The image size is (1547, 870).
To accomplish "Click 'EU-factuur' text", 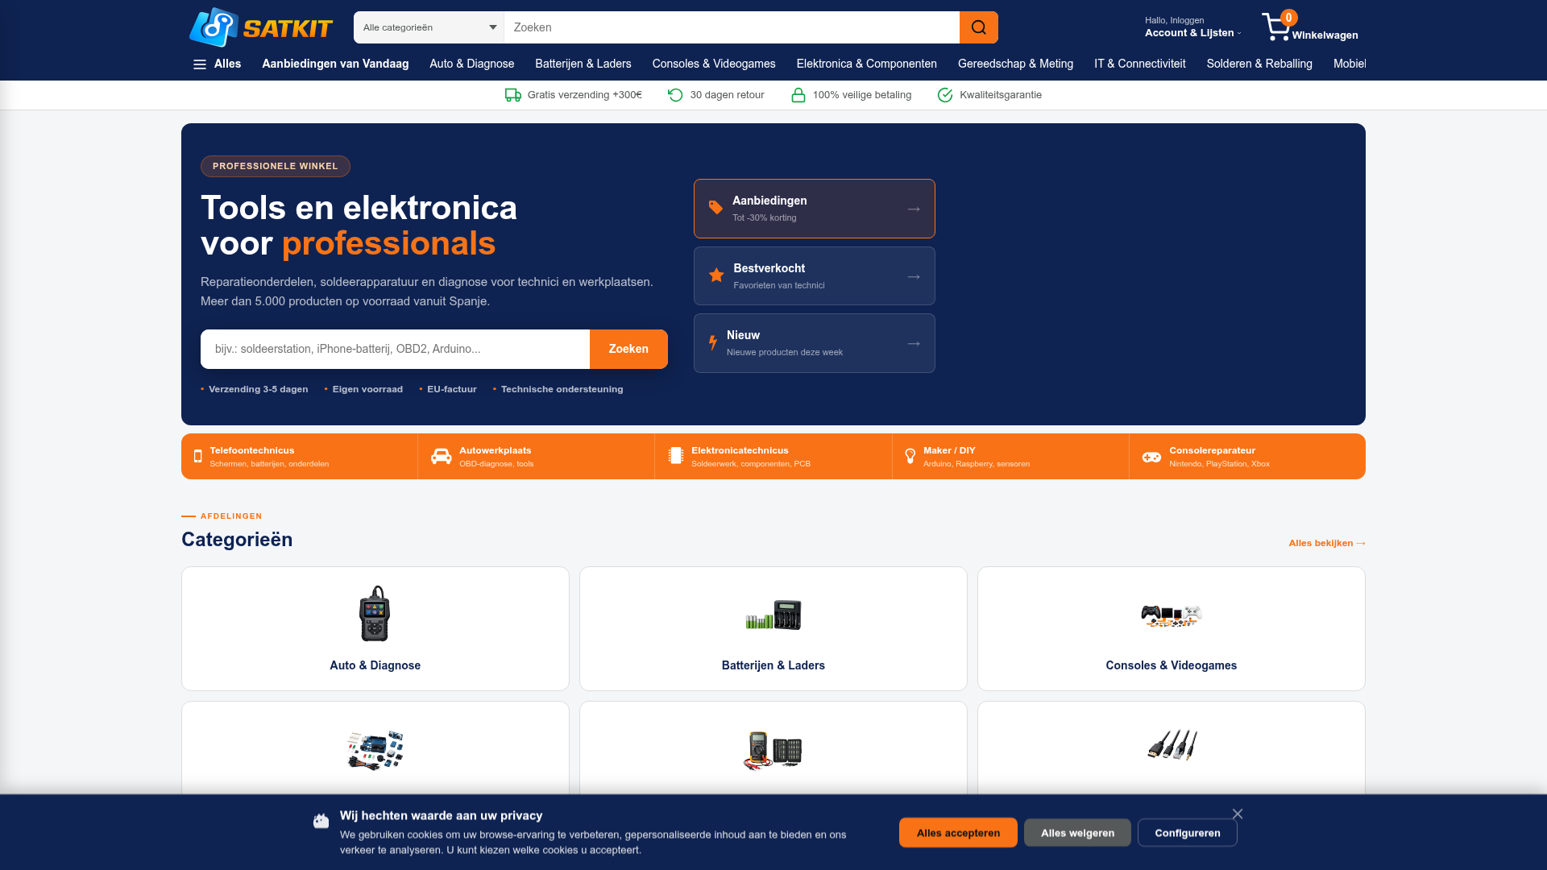I will pos(452,389).
